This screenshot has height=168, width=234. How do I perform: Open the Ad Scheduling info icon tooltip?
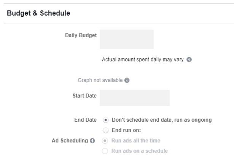(92, 141)
